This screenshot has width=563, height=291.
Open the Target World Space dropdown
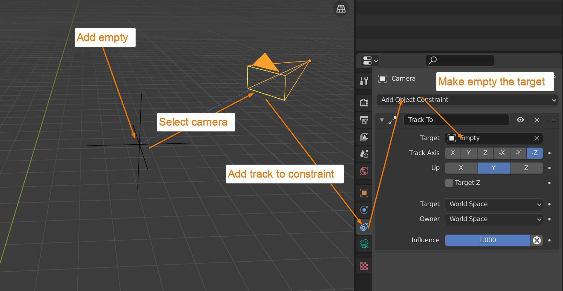[x=493, y=204]
